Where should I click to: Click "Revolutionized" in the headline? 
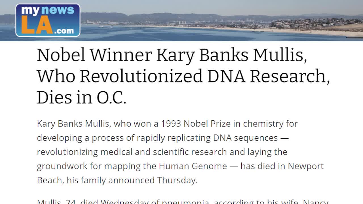(141, 76)
